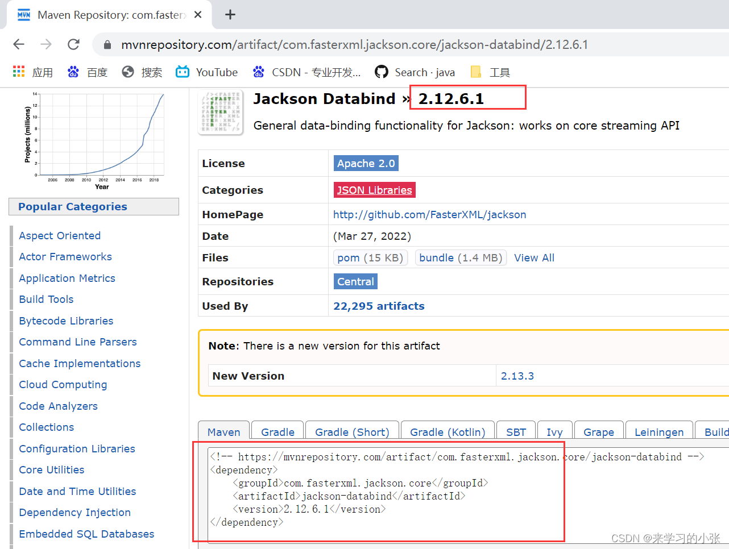Open the 工具 bookmarks folder
The height and width of the screenshot is (549, 729).
click(x=490, y=72)
